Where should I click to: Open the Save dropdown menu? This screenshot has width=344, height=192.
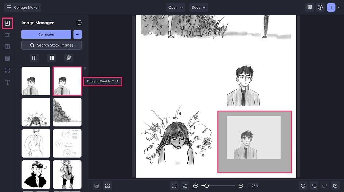pos(199,7)
